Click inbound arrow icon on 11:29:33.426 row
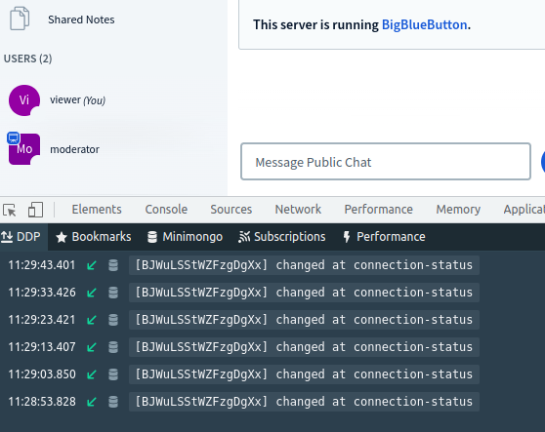The image size is (545, 432). coord(92,293)
